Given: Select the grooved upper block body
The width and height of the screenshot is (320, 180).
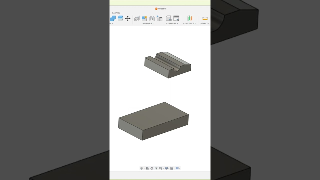Looking at the screenshot, I should pos(168,65).
